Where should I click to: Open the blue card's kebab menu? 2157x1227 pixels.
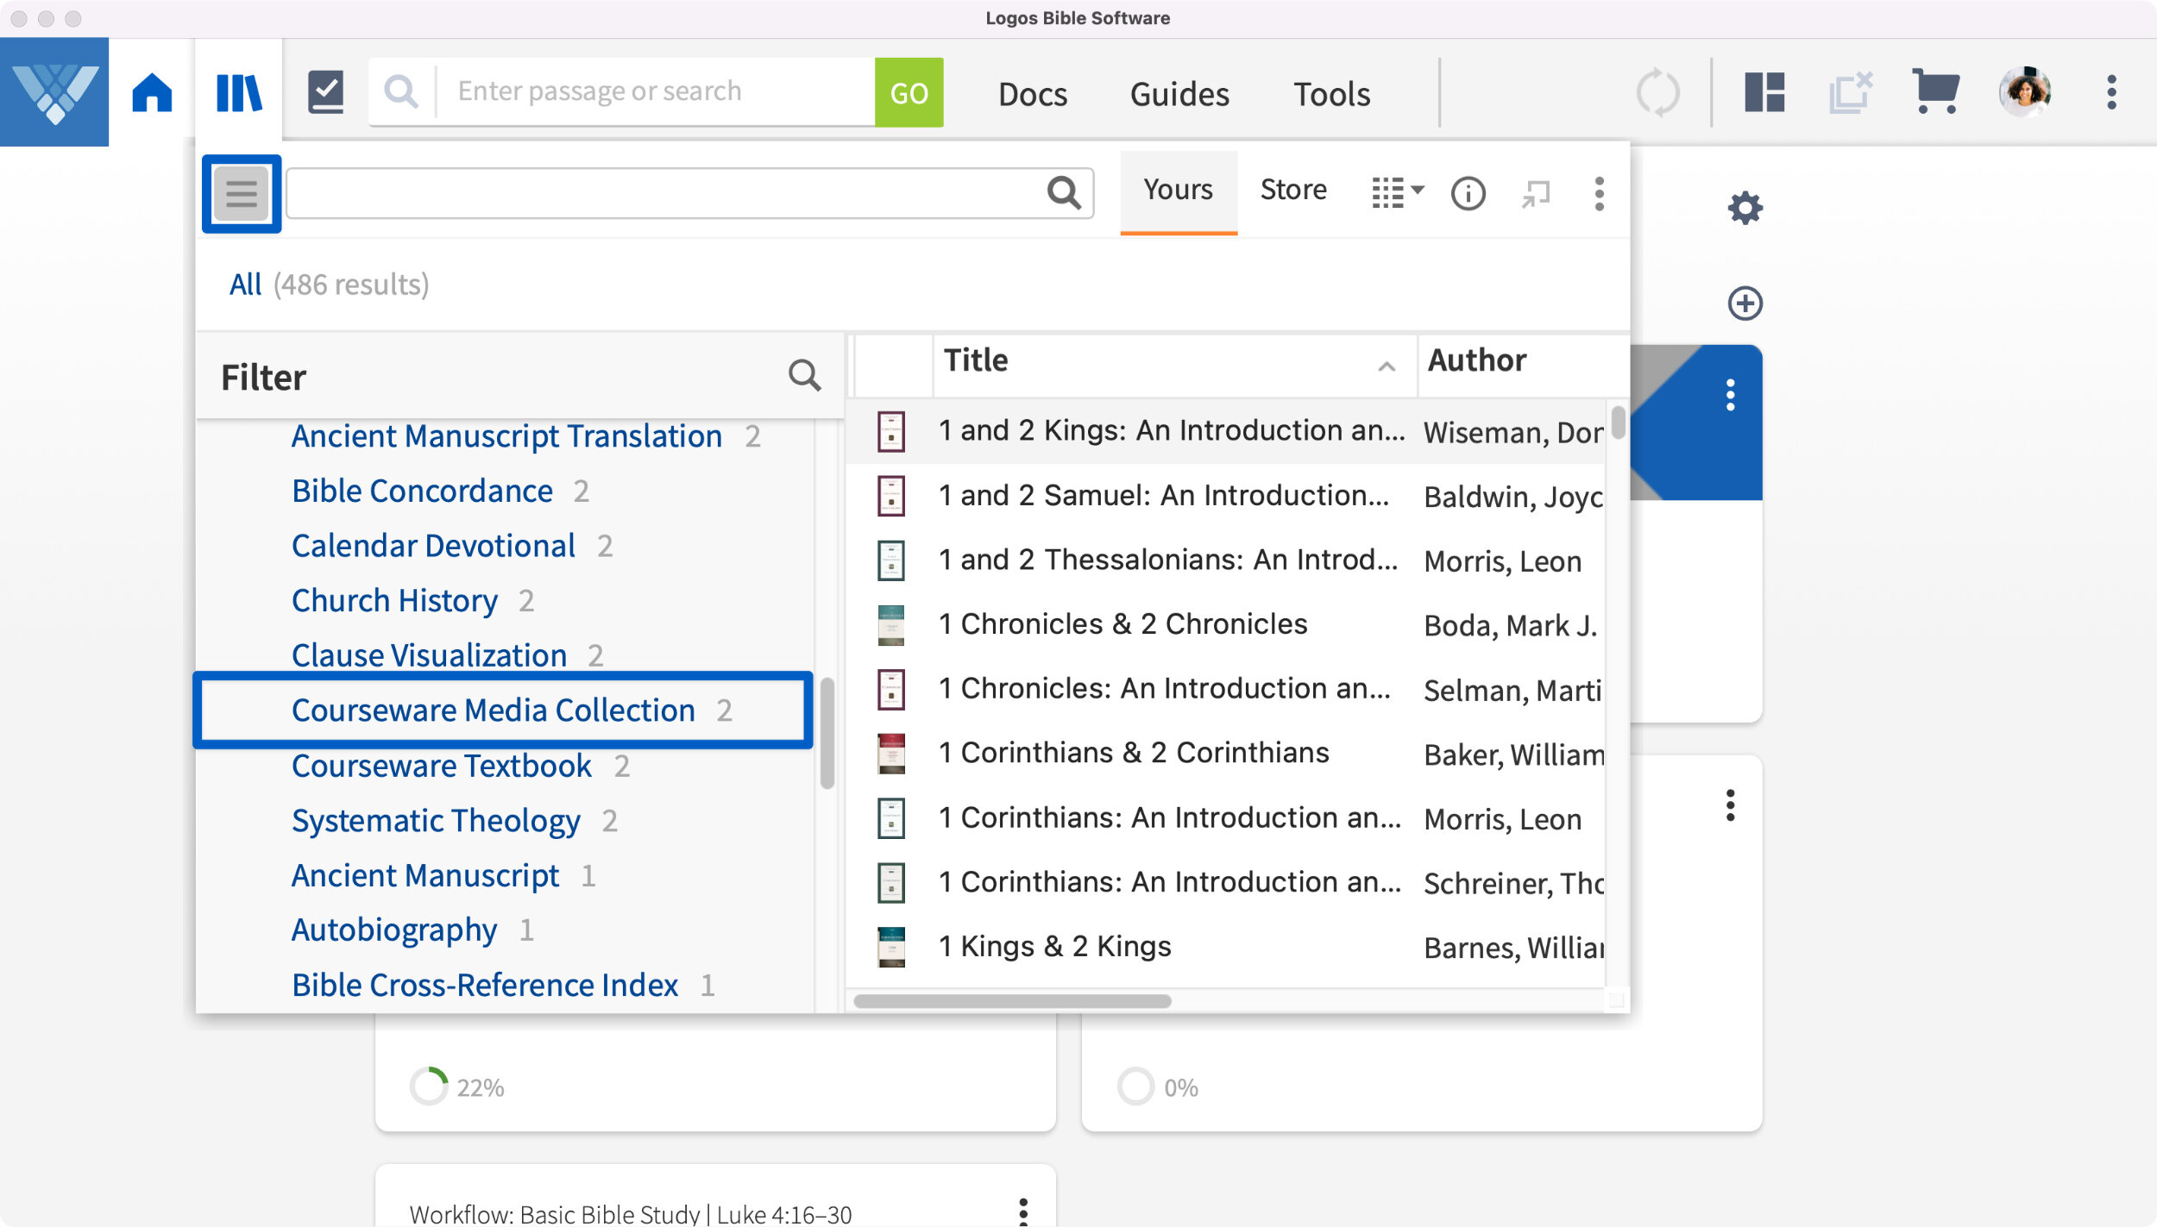(x=1730, y=394)
